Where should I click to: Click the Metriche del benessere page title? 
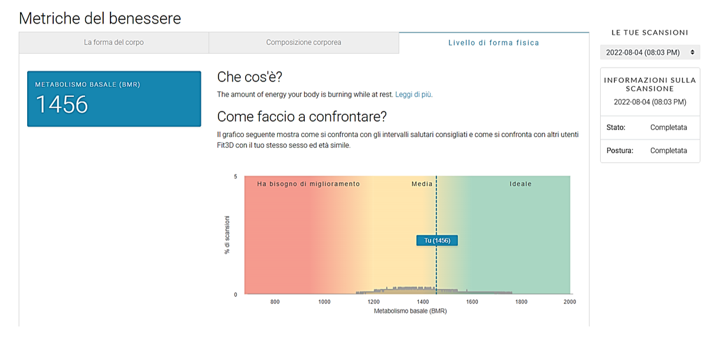pos(100,18)
